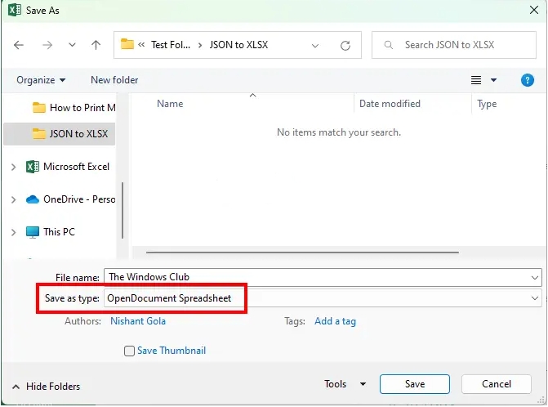This screenshot has width=548, height=407.
Task: Expand the Microsoft Excel tree node
Action: [x=13, y=167]
